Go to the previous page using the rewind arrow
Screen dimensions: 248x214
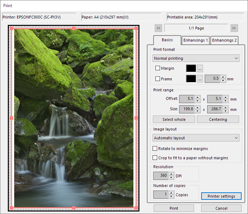coord(159,28)
